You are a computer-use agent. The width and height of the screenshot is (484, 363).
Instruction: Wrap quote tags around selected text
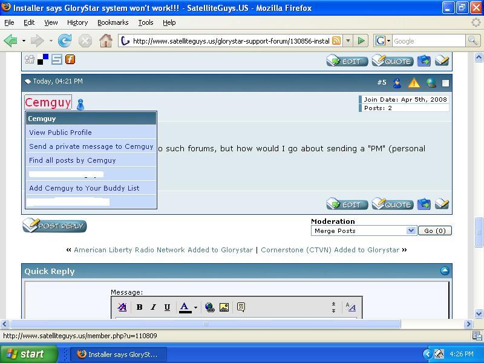click(241, 307)
